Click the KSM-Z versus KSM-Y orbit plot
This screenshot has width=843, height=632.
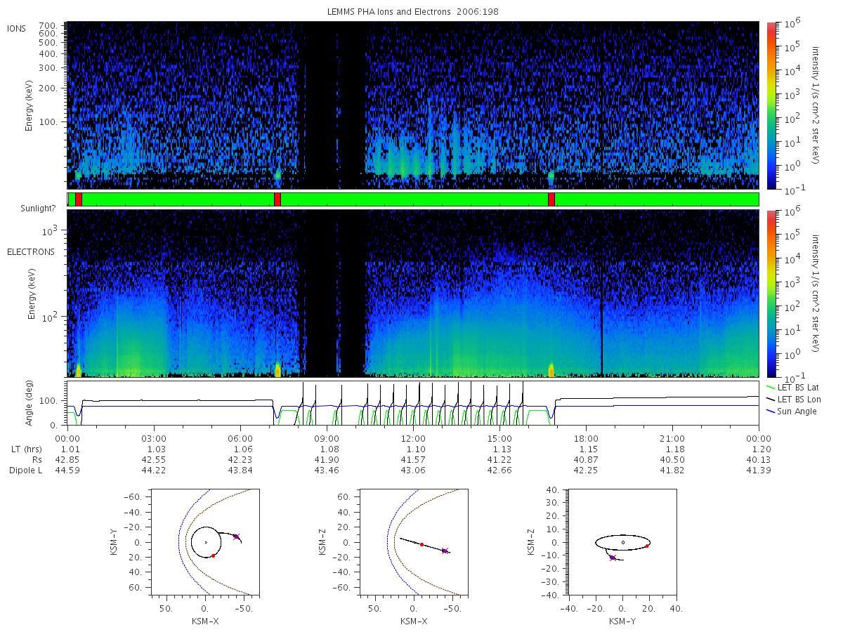(622, 542)
